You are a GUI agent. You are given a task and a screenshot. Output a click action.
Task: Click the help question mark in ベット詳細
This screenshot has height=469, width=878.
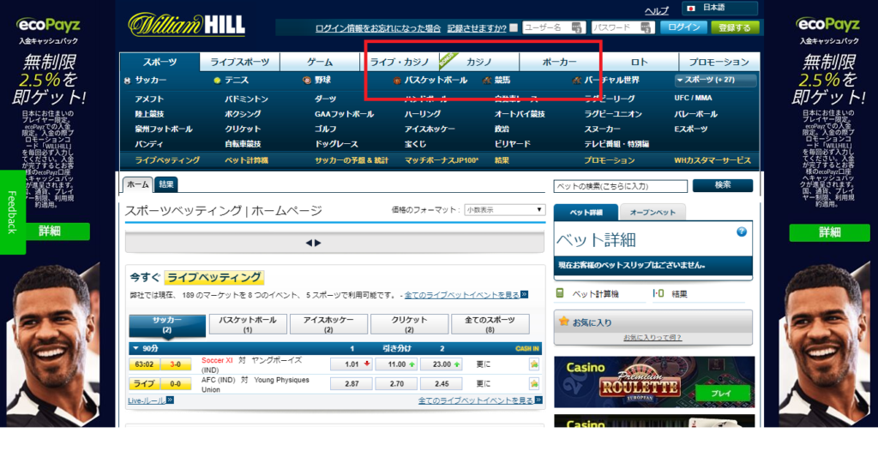[742, 231]
